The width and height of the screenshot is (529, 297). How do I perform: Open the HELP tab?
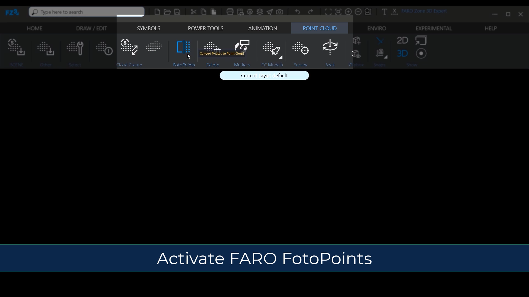(491, 28)
